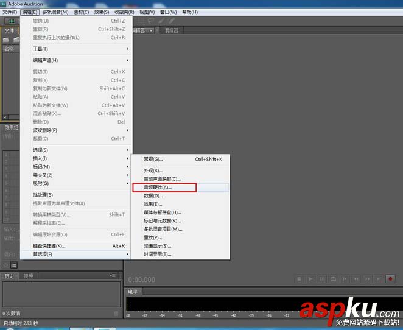Click the 0:00.000 time display
The image size is (403, 330).
coord(142,279)
